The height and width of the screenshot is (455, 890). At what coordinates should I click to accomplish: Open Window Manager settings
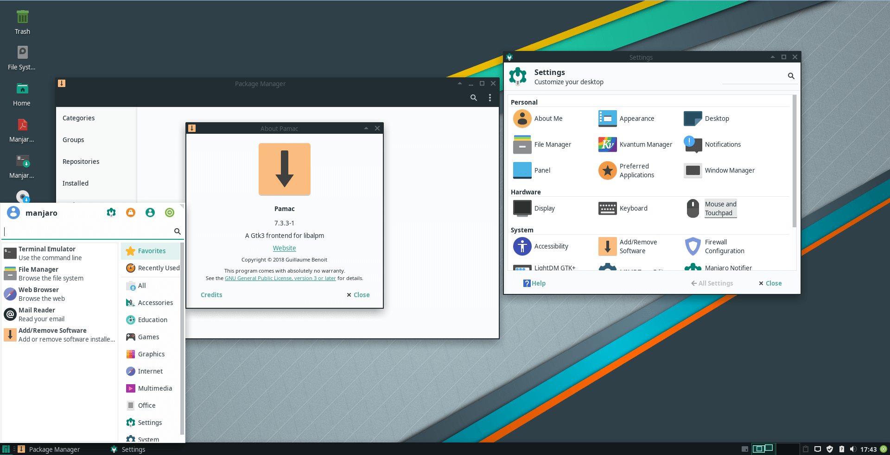click(719, 171)
